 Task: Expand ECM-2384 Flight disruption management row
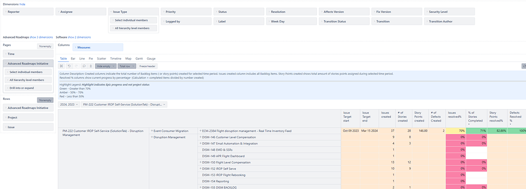point(201,131)
